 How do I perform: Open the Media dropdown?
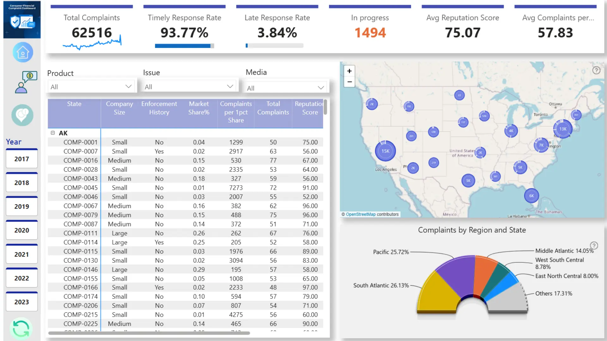pos(285,88)
